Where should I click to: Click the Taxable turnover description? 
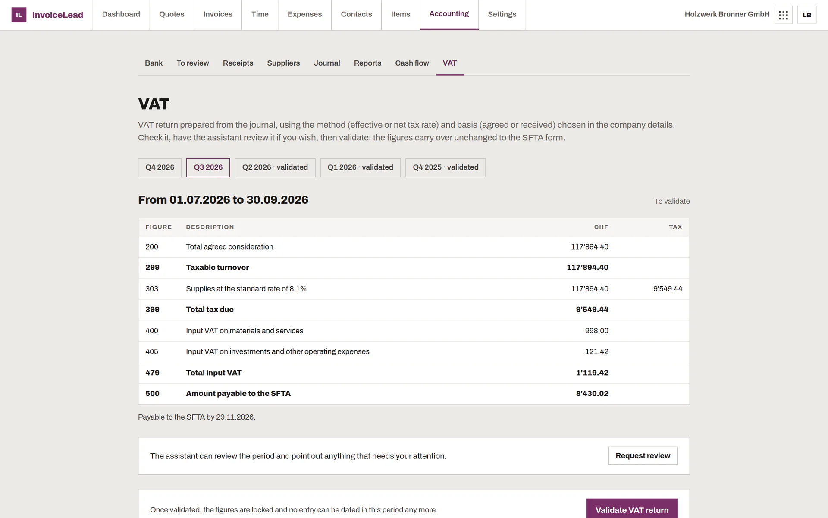click(217, 268)
